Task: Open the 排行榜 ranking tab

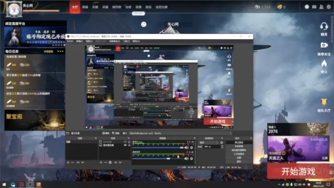Action: point(116,7)
